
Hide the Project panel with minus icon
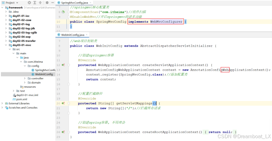click(53, 3)
